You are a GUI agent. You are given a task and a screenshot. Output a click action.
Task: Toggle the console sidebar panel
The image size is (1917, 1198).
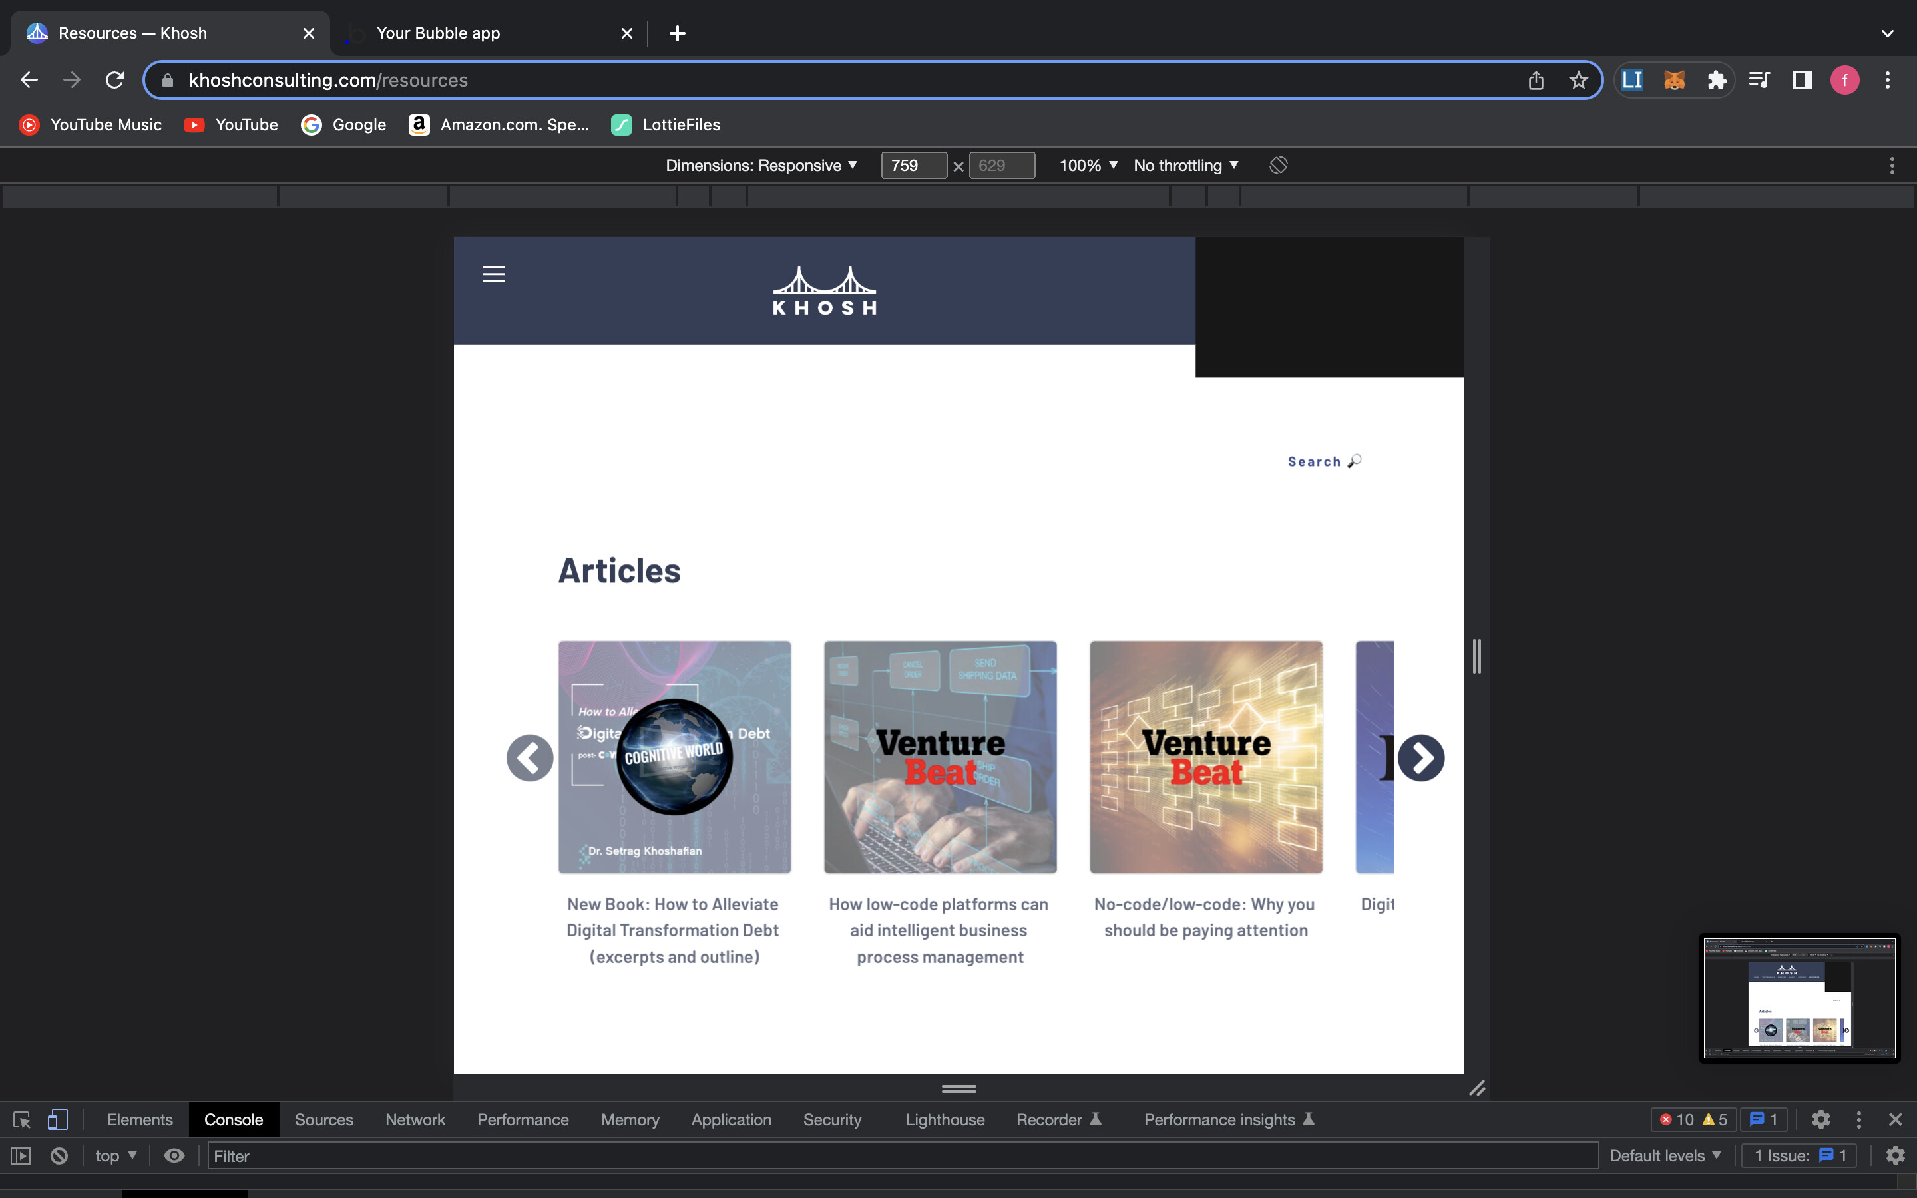tap(21, 1156)
